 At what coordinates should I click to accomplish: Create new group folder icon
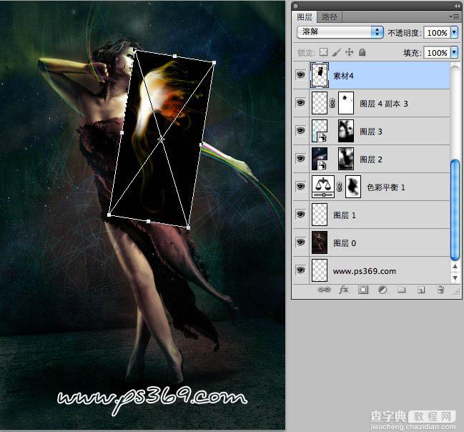(x=402, y=289)
